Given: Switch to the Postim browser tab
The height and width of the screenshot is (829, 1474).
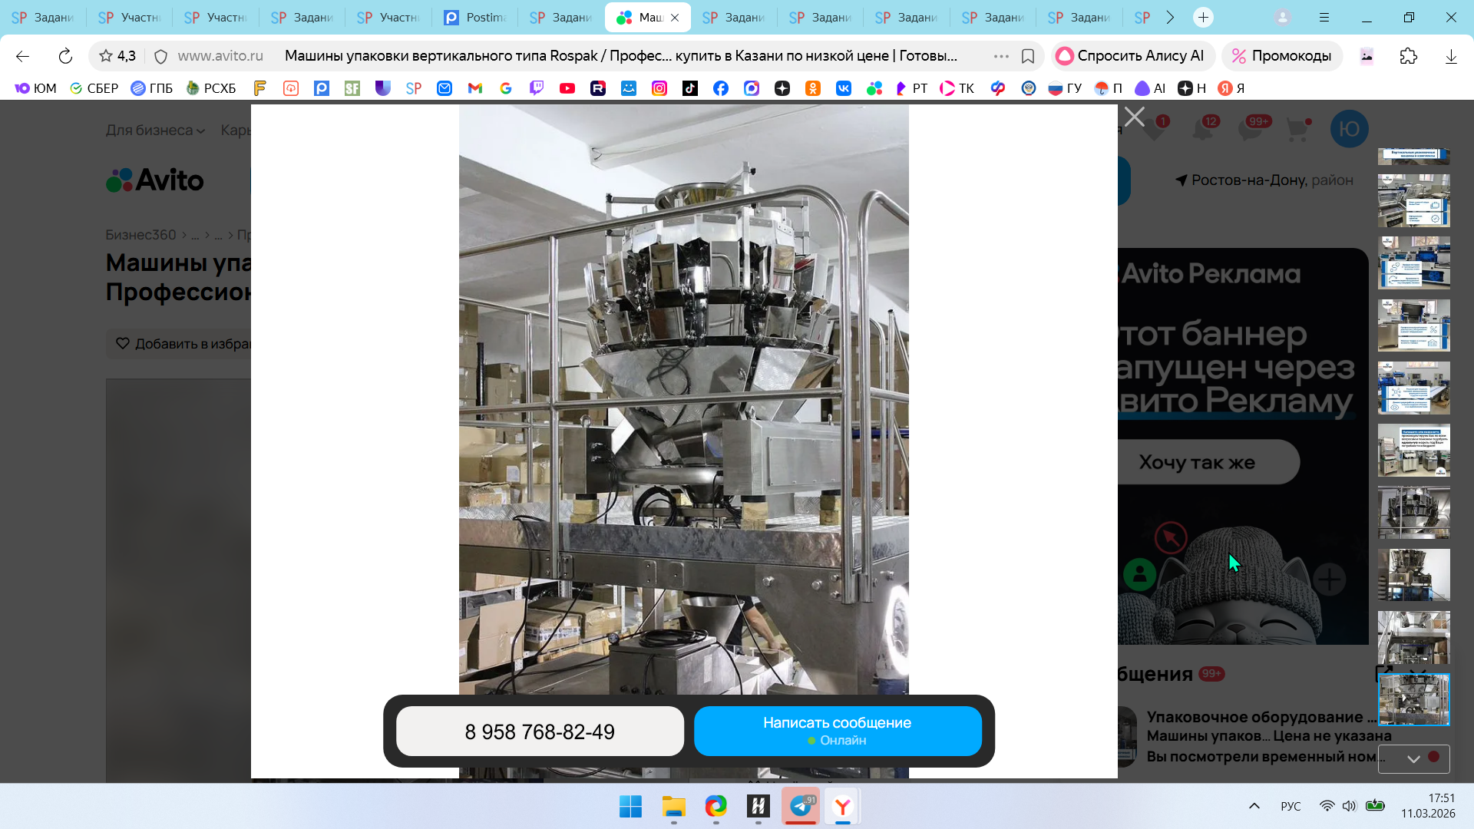Looking at the screenshot, I should click(475, 17).
